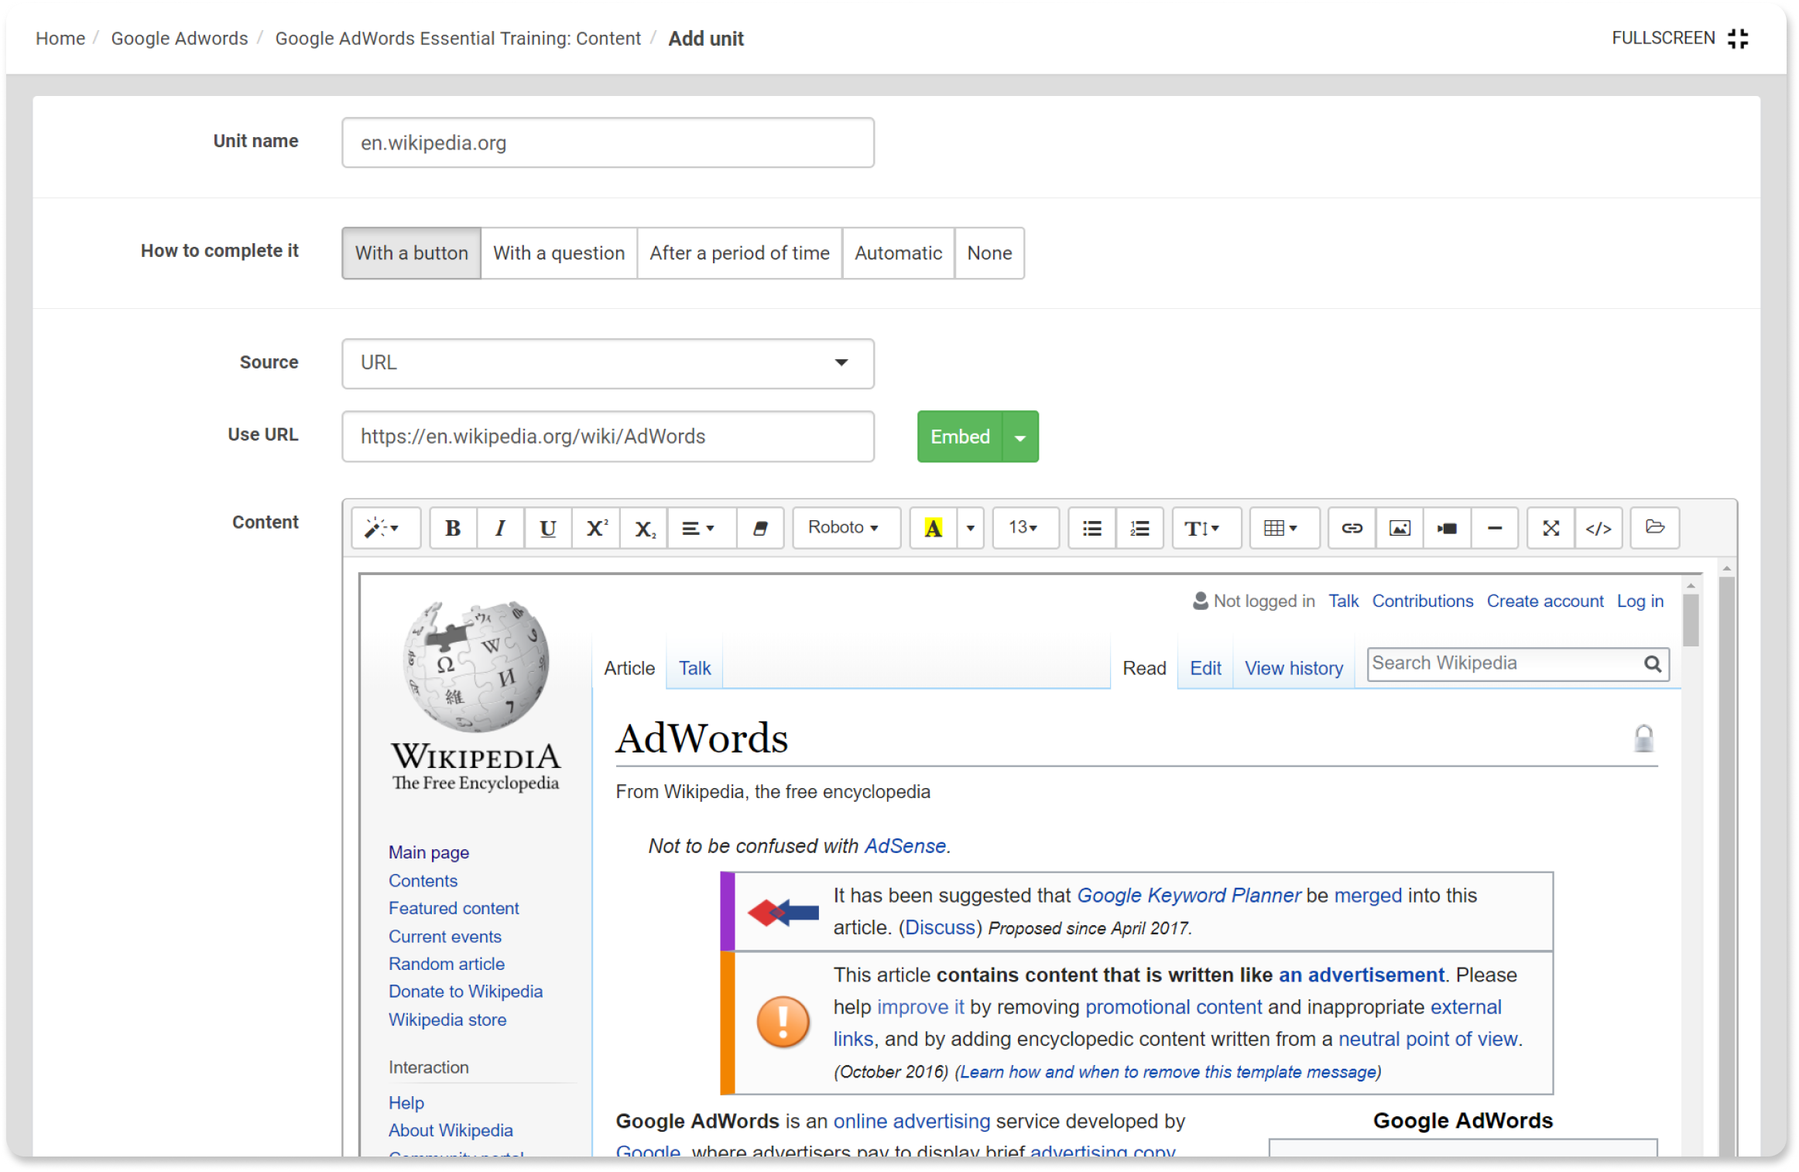Image resolution: width=1799 pixels, height=1172 pixels.
Task: Click the Embed button
Action: pos(958,437)
